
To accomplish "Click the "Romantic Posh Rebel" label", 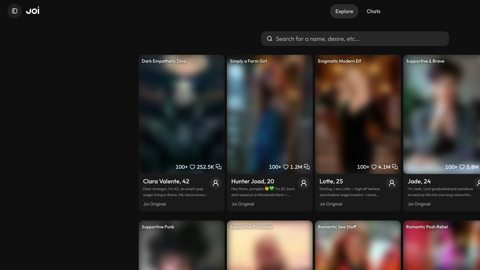I will (427, 227).
